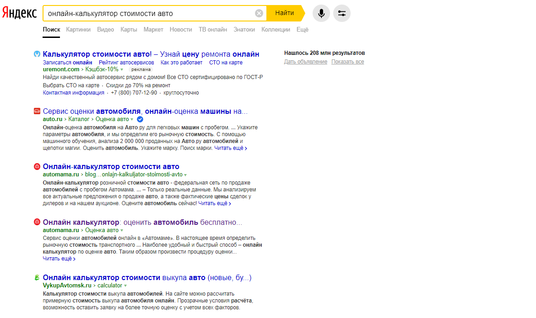This screenshot has width=536, height=318.
Task: Open the Знатоки tab
Action: (244, 30)
